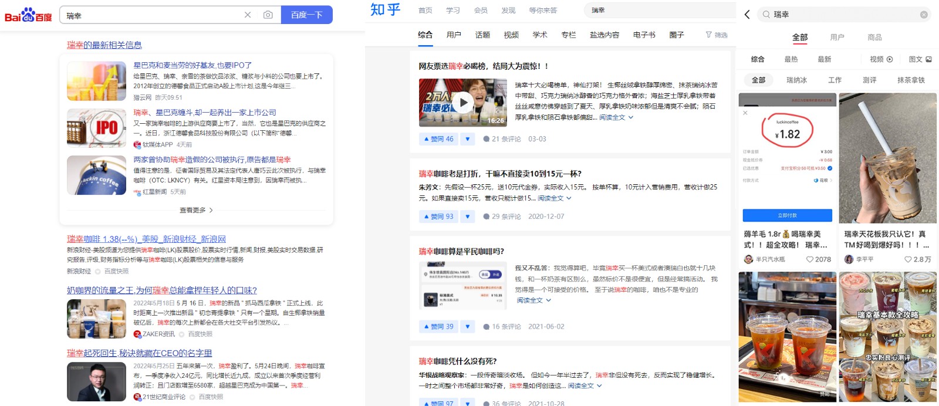Open 瑞幸的最新相关信息 heading link
939x406 pixels.
(104, 45)
